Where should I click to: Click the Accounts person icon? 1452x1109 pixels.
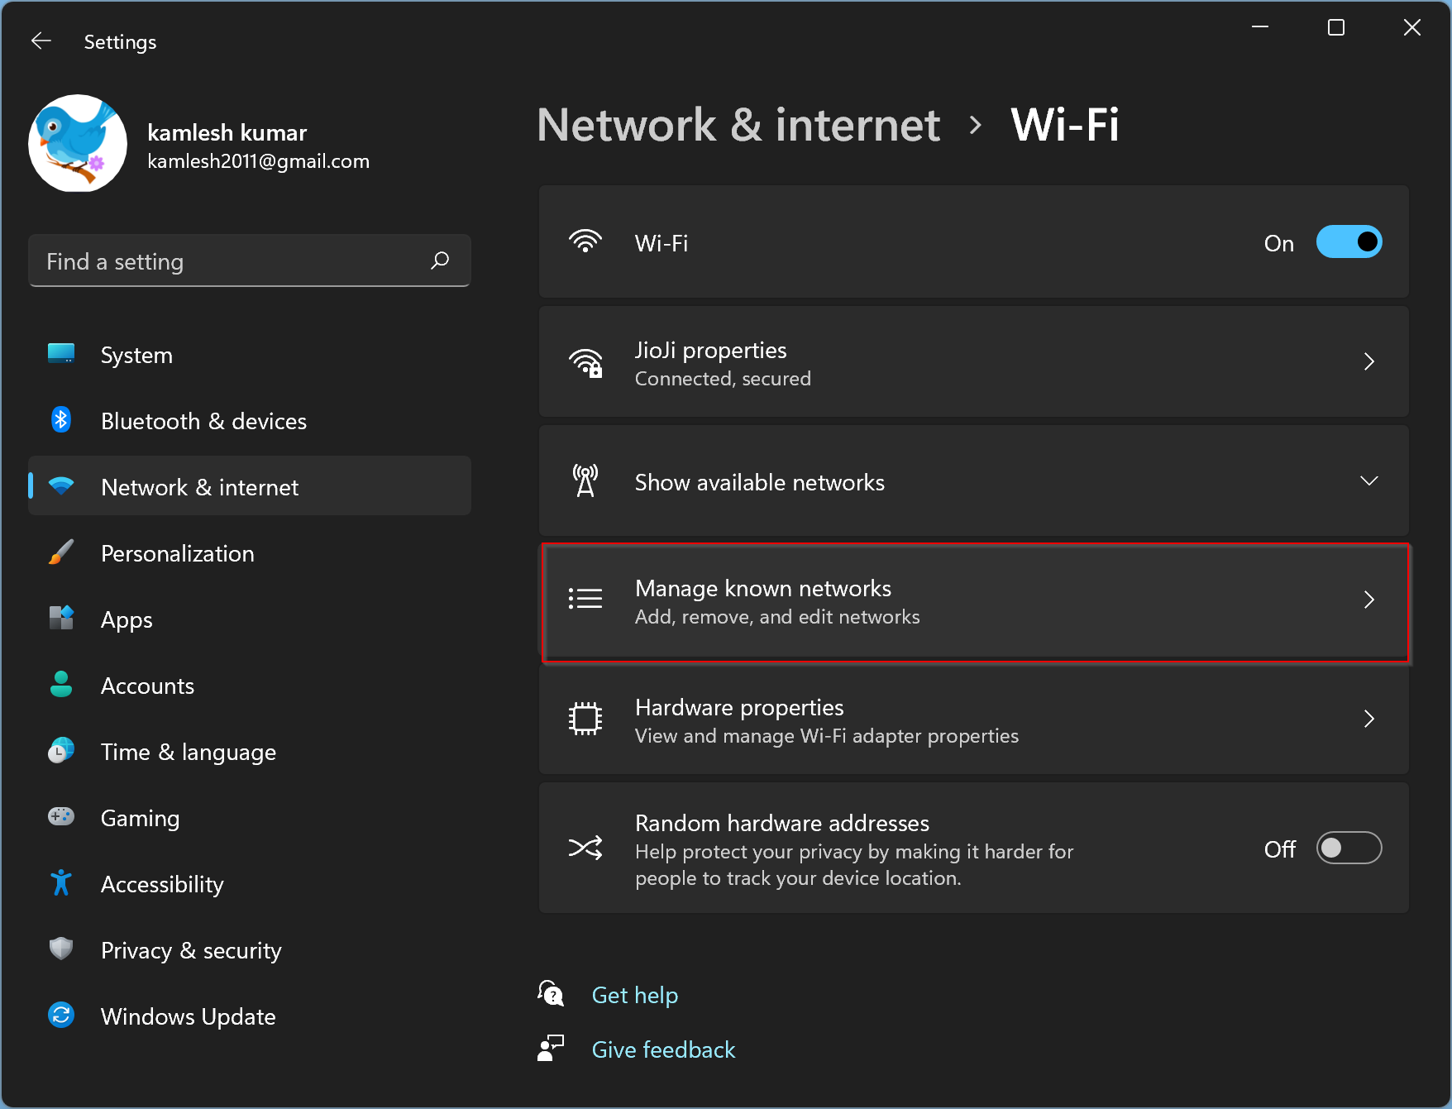[61, 685]
